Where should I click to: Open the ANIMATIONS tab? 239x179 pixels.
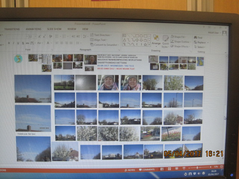(x=33, y=29)
